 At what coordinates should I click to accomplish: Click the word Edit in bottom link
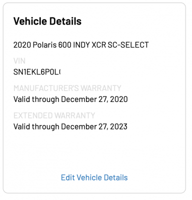(x=67, y=177)
